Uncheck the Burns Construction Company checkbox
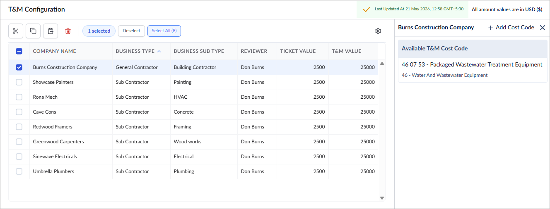 (x=19, y=67)
